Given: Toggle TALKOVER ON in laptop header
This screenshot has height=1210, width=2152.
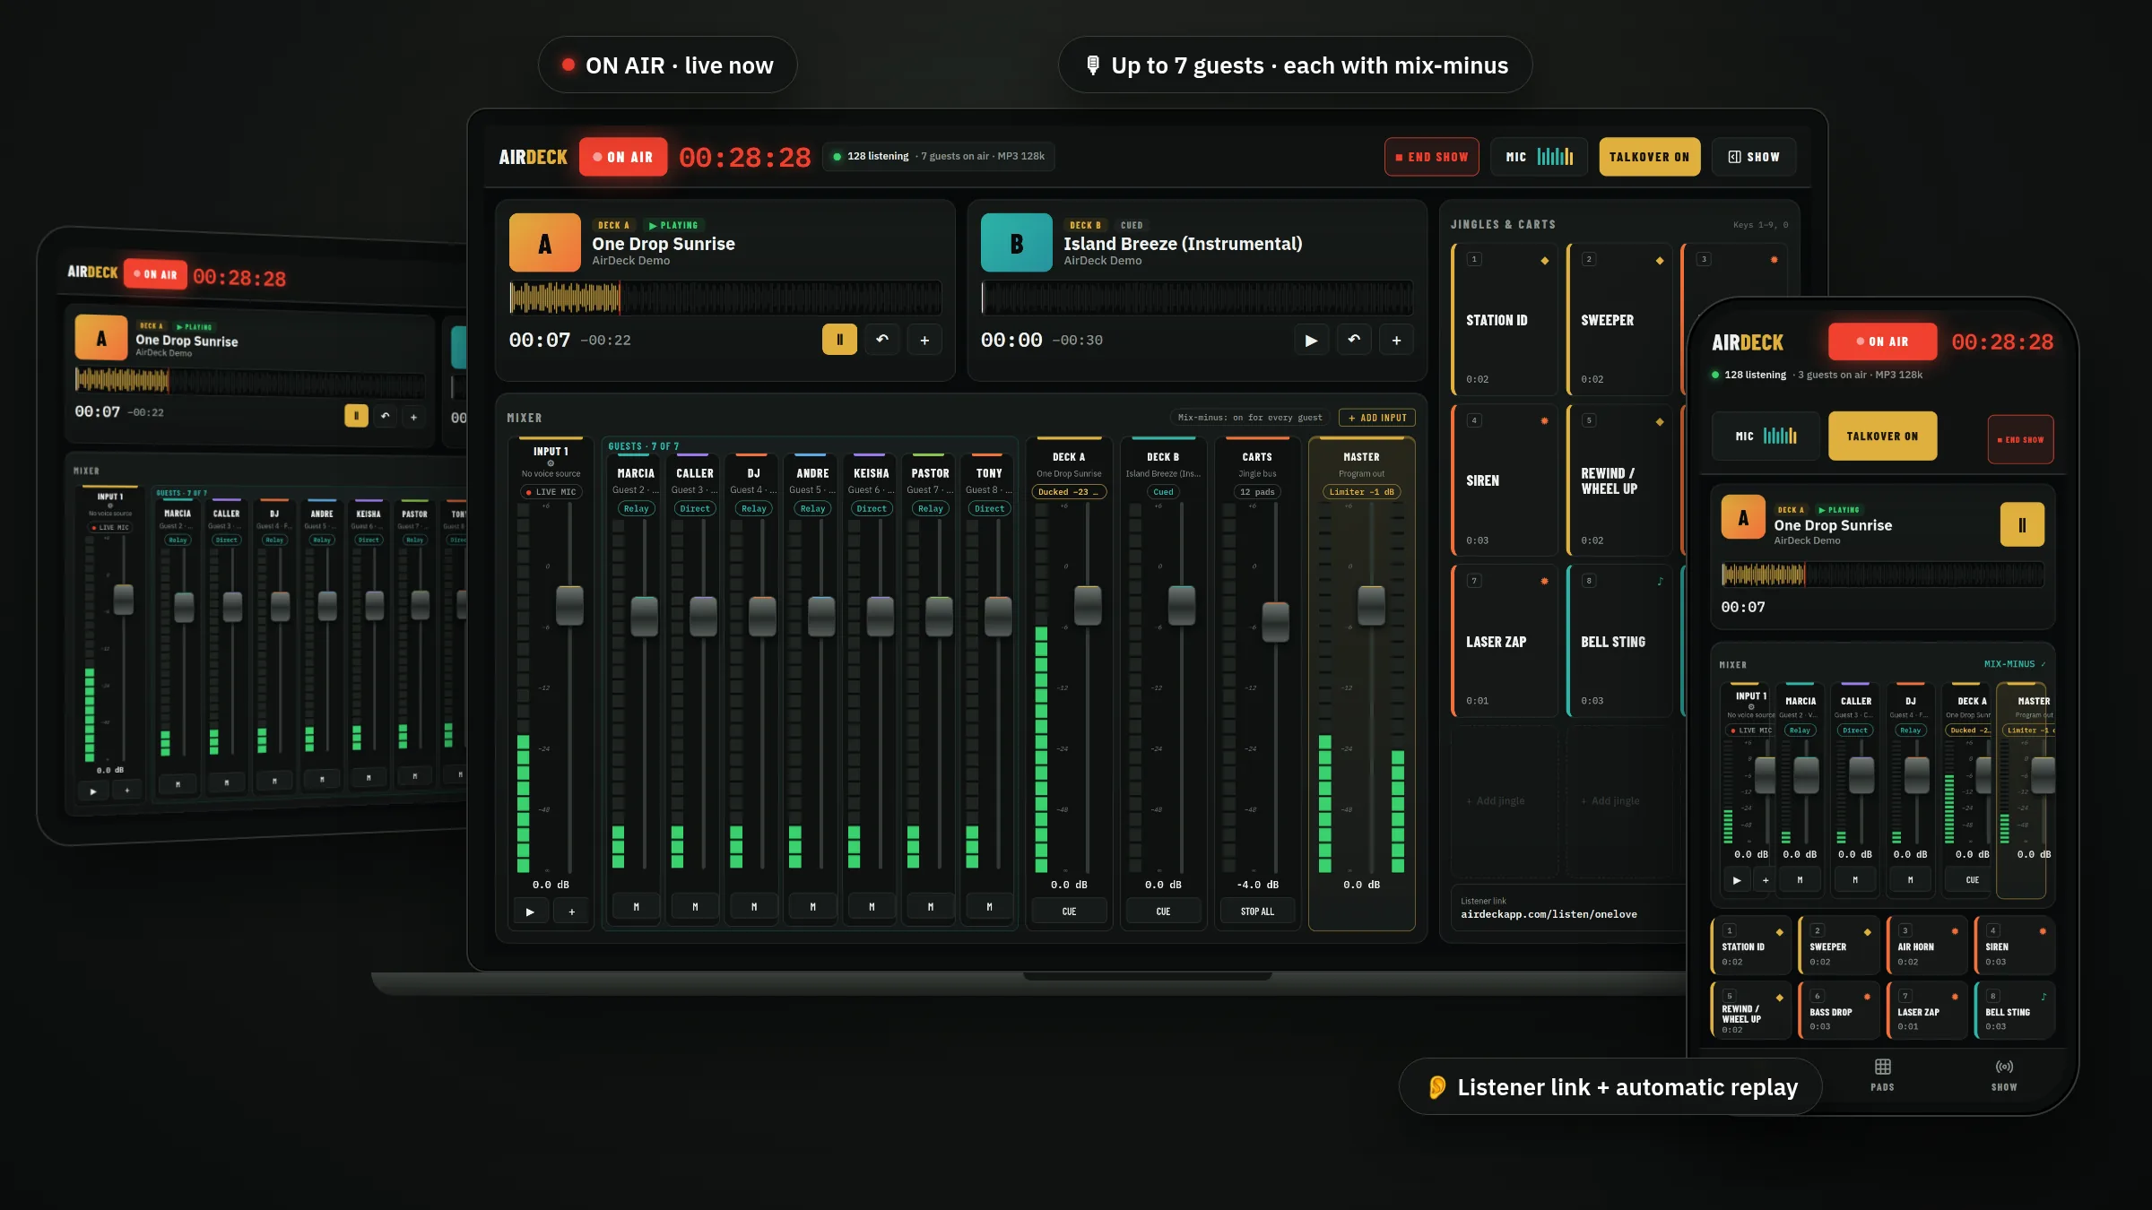Looking at the screenshot, I should (x=1649, y=157).
